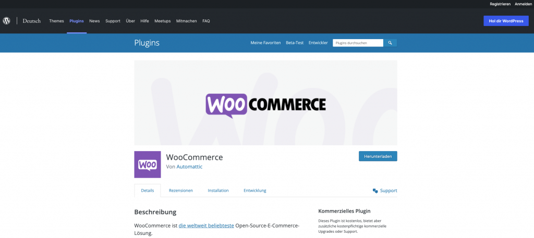
Task: Open the Automattic author link
Action: tap(189, 167)
